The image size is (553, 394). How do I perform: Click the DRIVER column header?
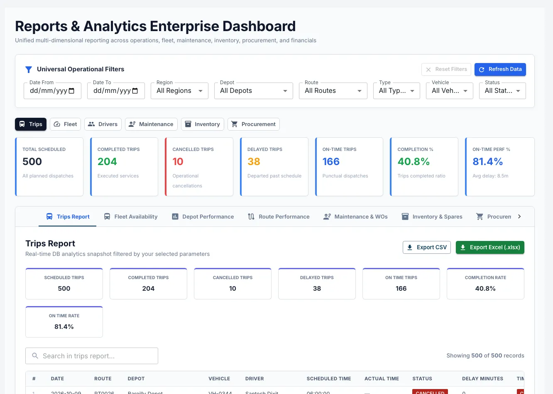click(x=254, y=379)
